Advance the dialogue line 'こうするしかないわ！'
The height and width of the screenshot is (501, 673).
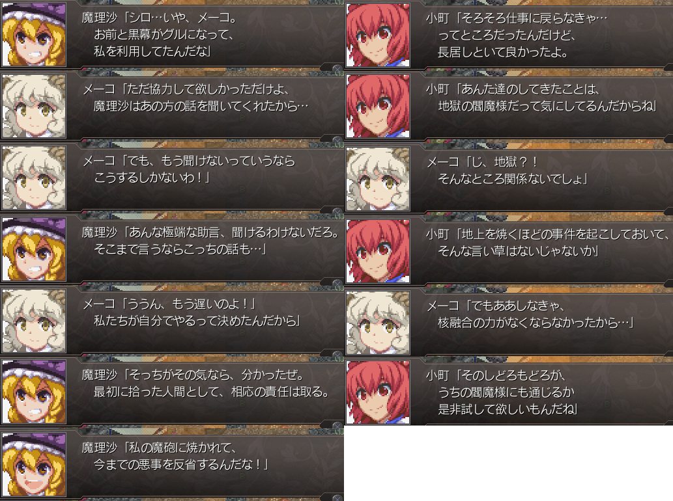[x=151, y=178]
